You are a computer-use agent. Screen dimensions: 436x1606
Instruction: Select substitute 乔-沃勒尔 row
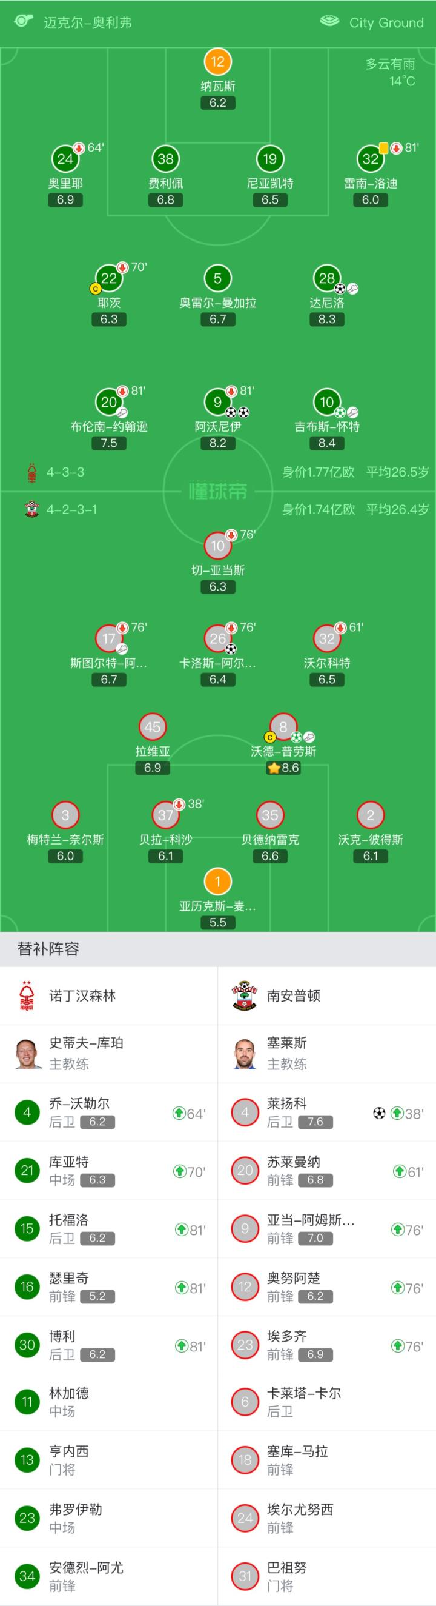109,1112
